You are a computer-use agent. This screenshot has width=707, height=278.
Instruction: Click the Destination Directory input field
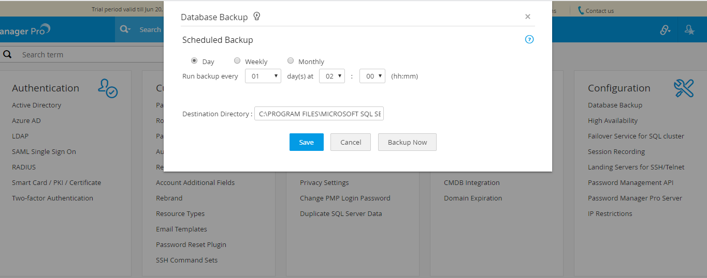(x=319, y=114)
